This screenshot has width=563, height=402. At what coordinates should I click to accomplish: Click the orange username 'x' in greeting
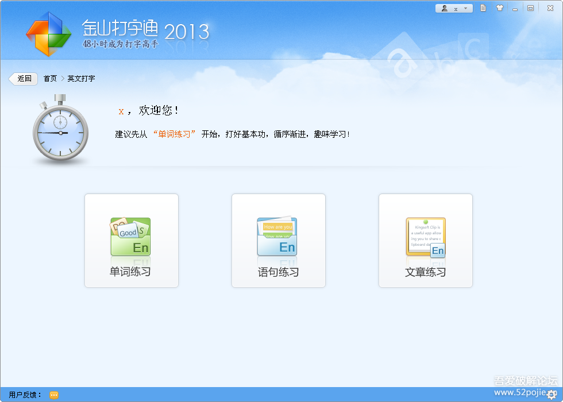(121, 111)
